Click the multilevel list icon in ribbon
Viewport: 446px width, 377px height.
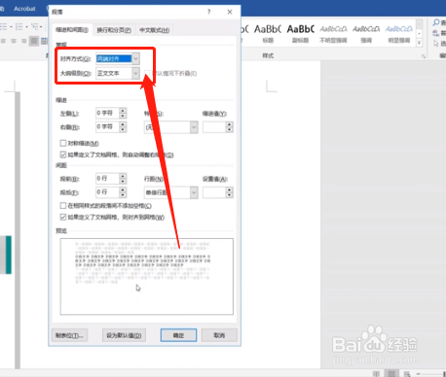click(x=35, y=26)
